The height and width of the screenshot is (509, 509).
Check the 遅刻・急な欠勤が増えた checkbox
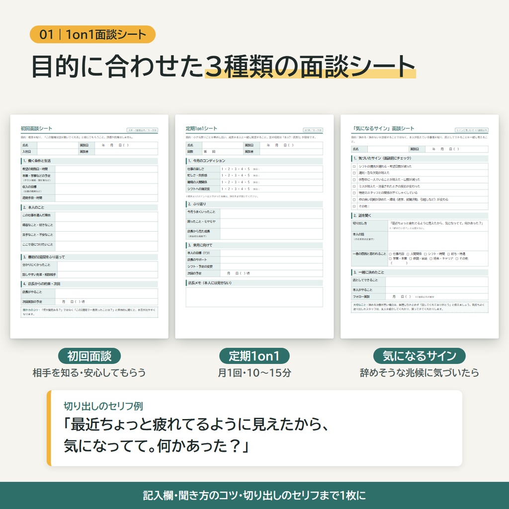354,173
